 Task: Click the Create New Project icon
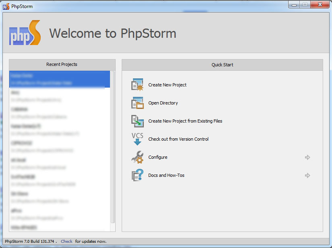click(137, 85)
